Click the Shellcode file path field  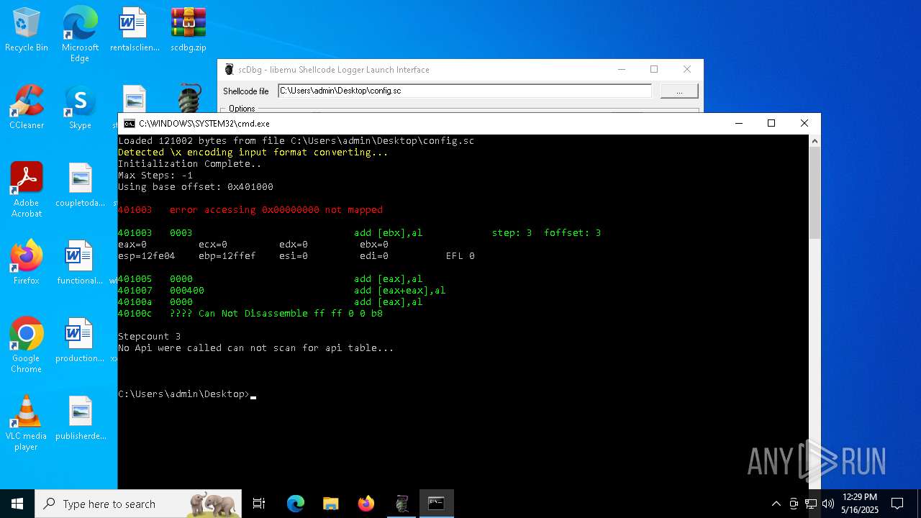[464, 91]
